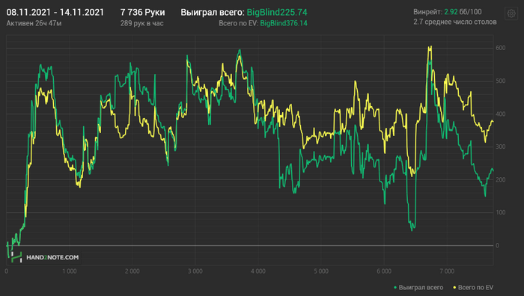Click the 400 y-axis label
The image size is (524, 296).
coord(500,114)
